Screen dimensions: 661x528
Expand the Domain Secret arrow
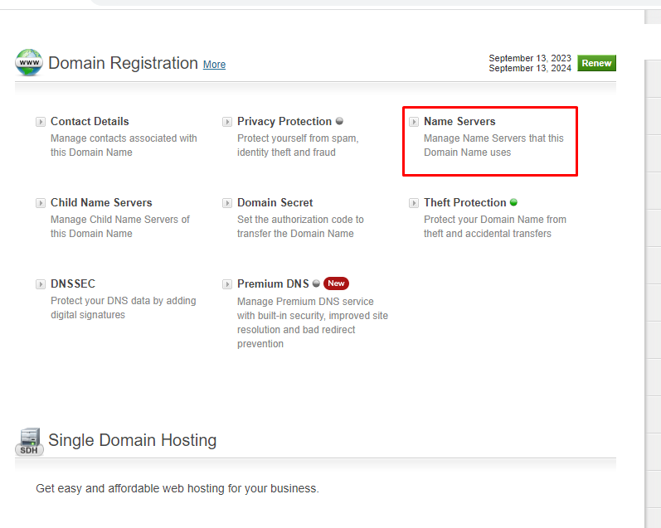click(227, 203)
